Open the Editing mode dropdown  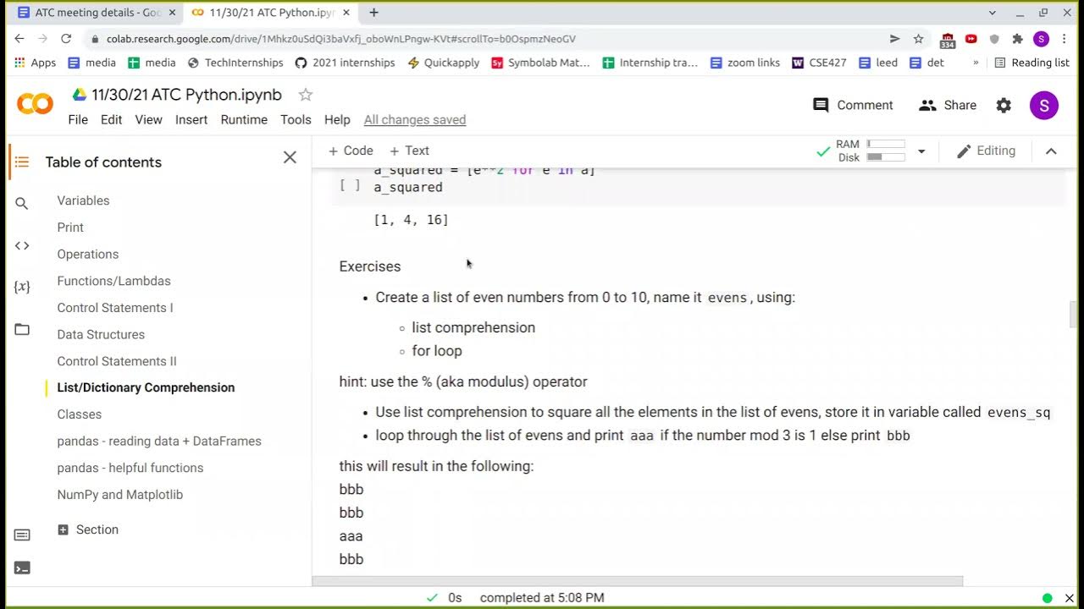[x=986, y=151]
